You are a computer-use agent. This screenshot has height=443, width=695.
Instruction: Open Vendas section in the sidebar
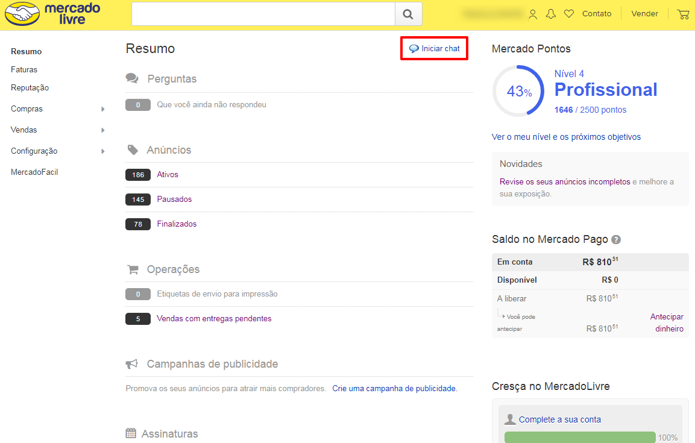24,130
